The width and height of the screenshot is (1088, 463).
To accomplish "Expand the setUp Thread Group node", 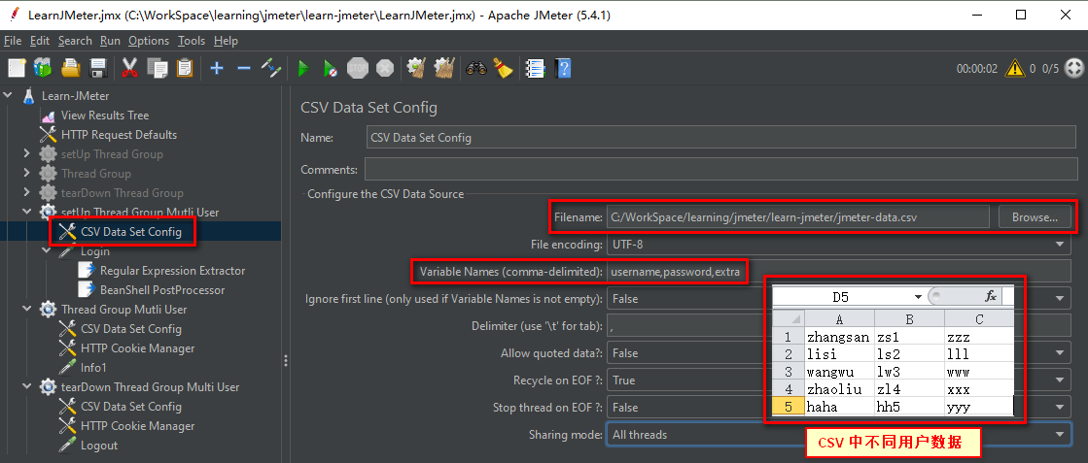I will [x=27, y=154].
